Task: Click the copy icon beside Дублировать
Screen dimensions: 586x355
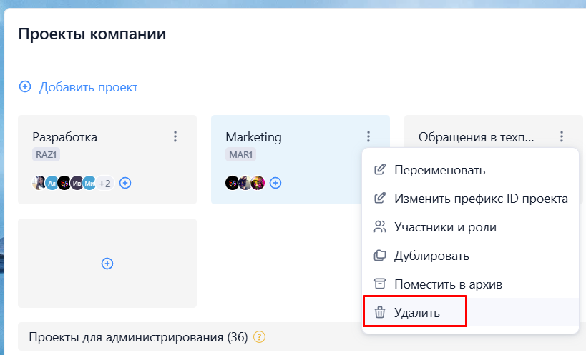Action: coord(380,255)
